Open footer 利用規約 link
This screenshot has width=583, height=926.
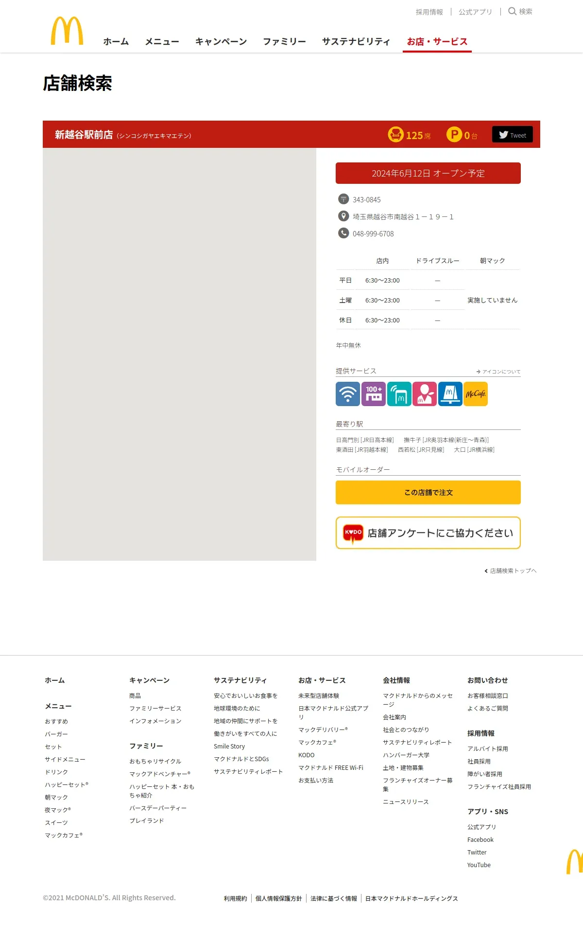pos(236,898)
